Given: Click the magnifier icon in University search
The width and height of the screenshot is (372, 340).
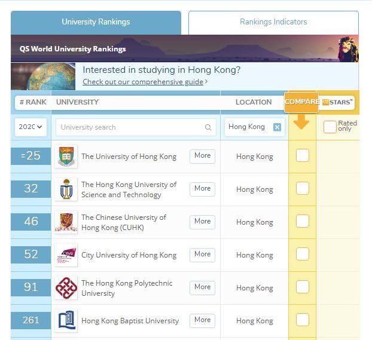Looking at the screenshot, I should click(208, 127).
